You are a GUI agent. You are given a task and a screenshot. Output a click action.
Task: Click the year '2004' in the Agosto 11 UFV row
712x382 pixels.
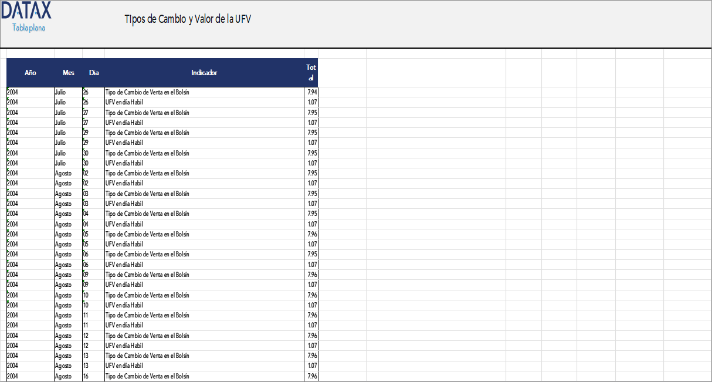click(x=30, y=325)
